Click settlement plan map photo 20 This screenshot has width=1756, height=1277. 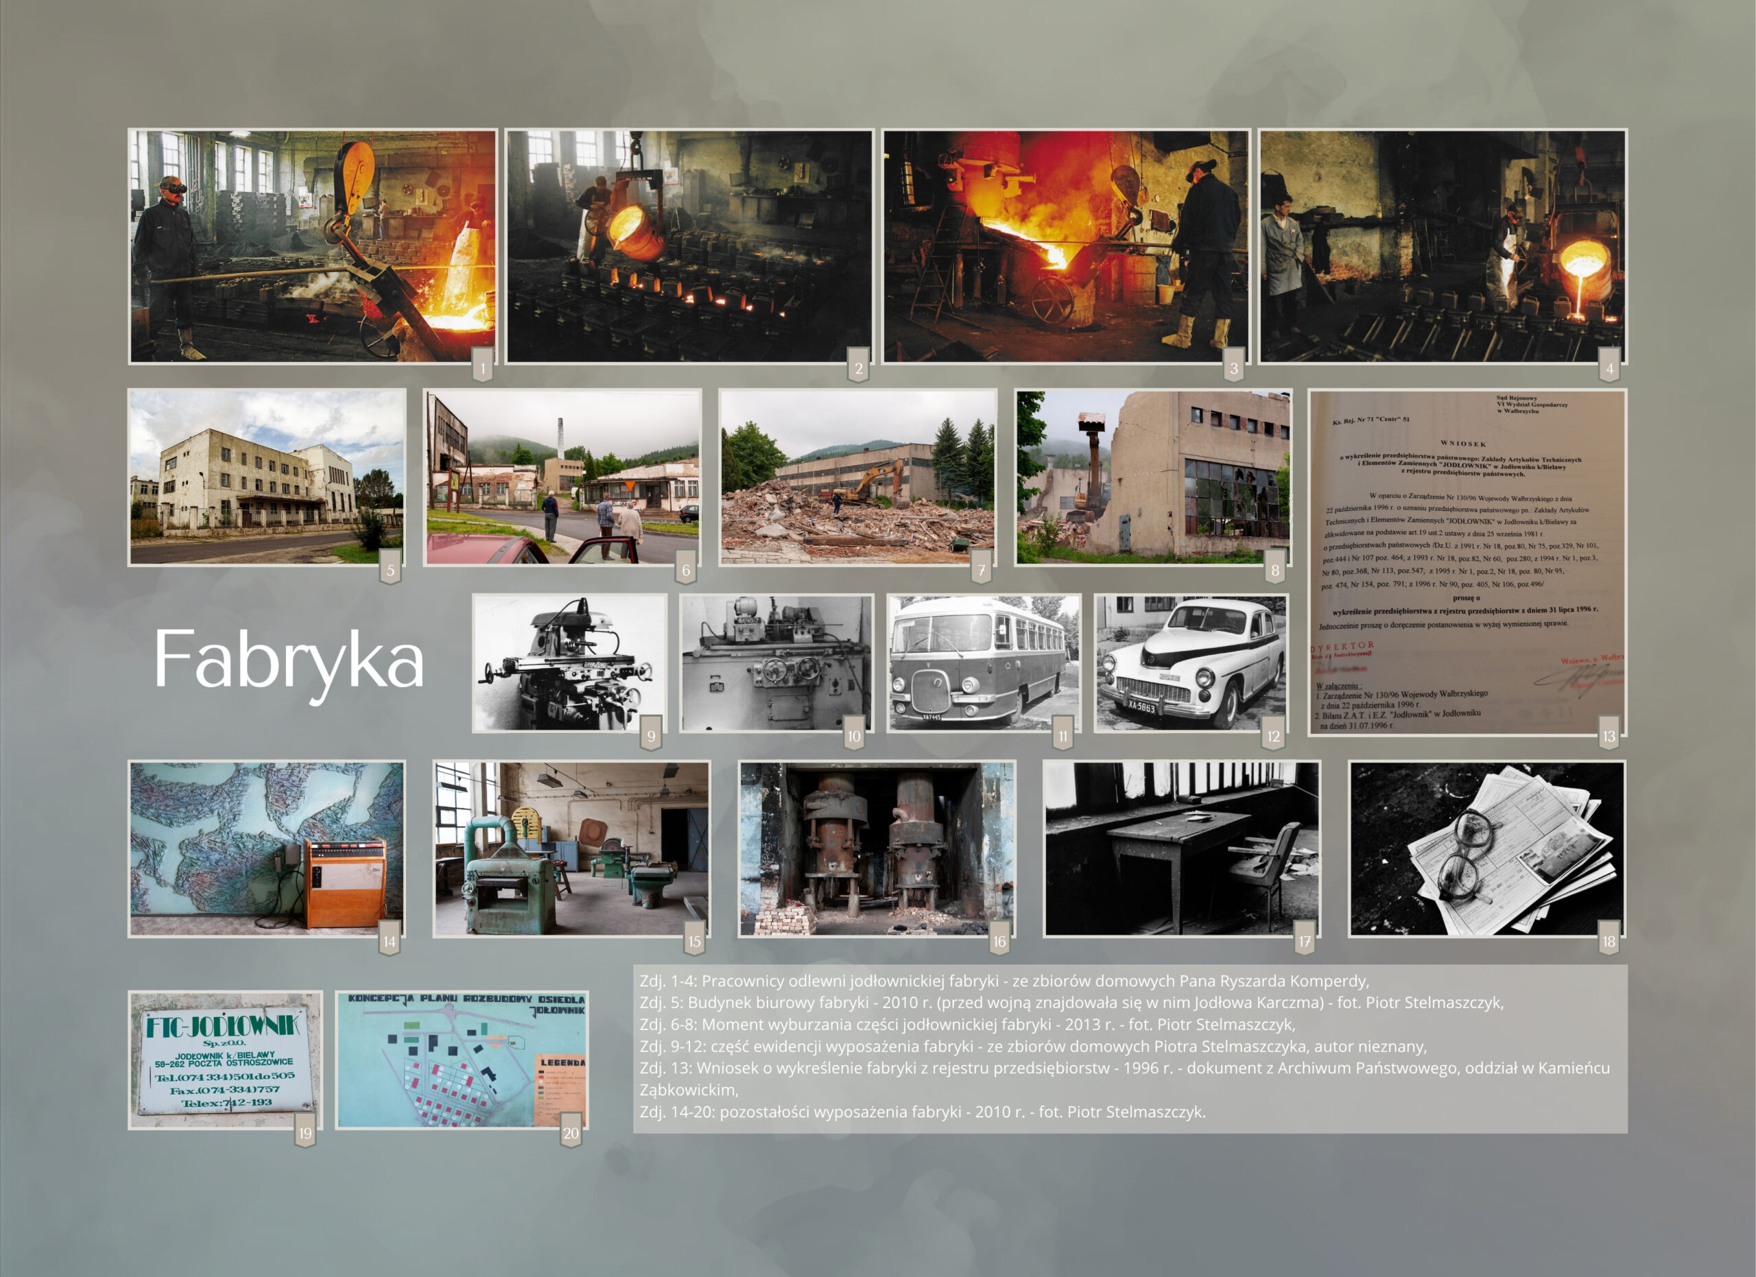click(462, 1060)
